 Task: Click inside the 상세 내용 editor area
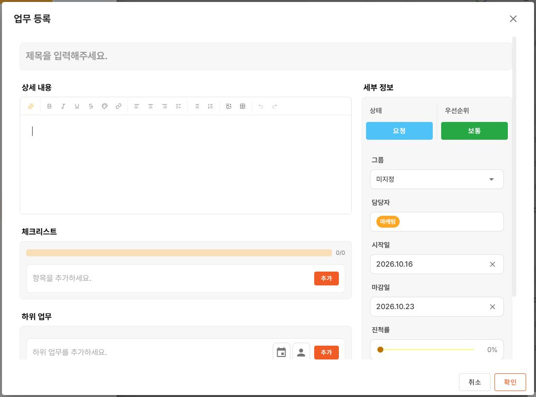pos(186,164)
